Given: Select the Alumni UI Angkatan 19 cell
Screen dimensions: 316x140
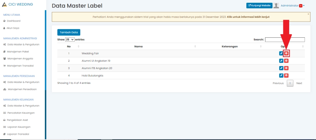Looking at the screenshot, I should (x=139, y=61).
